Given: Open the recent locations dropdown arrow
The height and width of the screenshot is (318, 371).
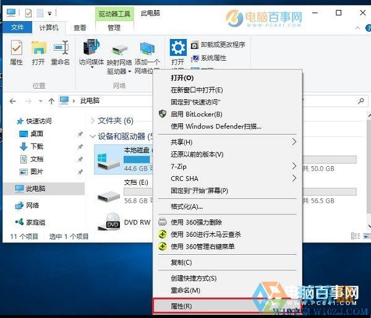Looking at the screenshot, I should click(41, 101).
